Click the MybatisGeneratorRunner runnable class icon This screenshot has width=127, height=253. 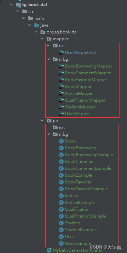[49, 250]
